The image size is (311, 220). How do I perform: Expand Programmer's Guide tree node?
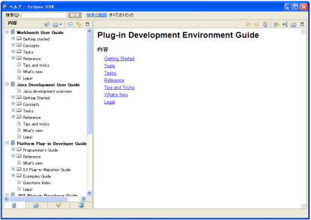tap(13, 149)
